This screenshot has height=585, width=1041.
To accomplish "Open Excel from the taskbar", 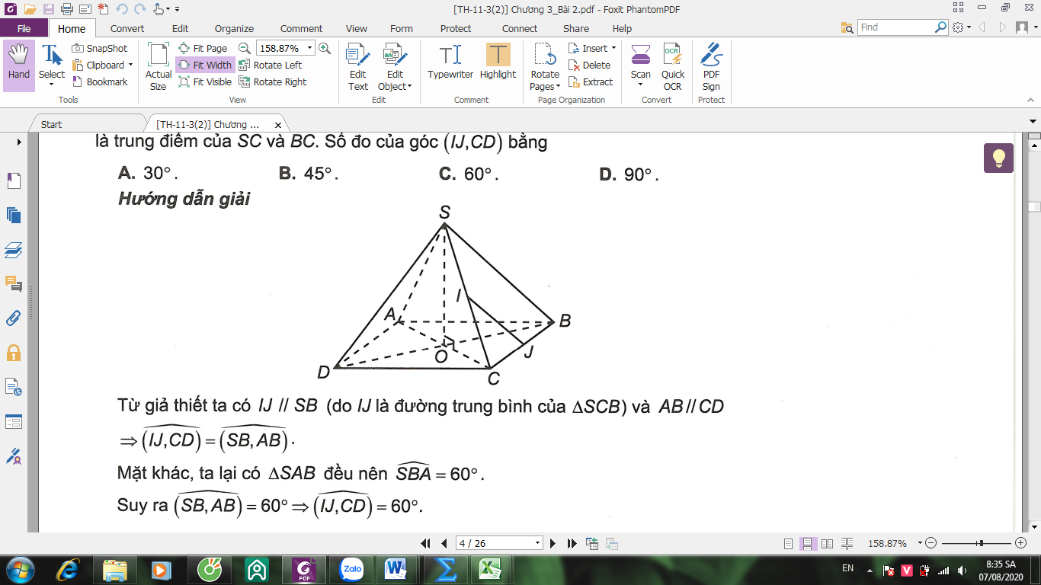I will click(x=488, y=568).
